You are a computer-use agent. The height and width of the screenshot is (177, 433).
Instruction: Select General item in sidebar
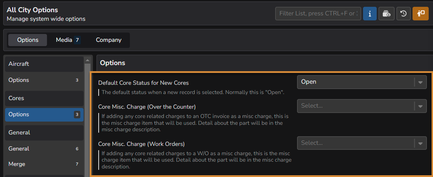coord(44,149)
